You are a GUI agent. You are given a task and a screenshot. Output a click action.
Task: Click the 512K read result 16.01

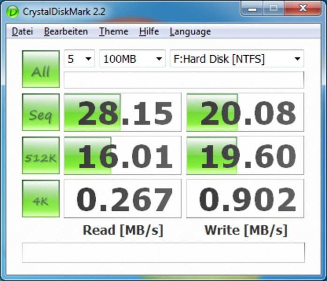pos(122,155)
